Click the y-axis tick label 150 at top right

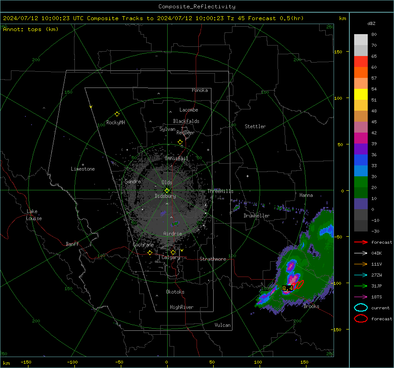(x=338, y=52)
